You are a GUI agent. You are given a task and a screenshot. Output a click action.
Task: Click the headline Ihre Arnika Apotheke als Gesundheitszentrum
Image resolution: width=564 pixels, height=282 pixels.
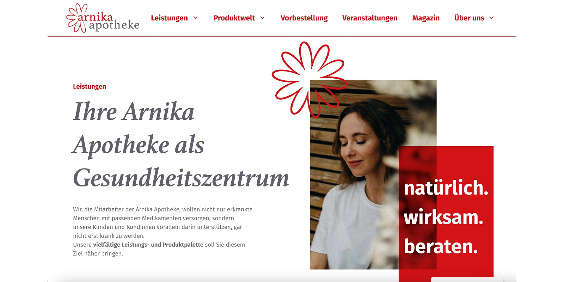point(181,145)
